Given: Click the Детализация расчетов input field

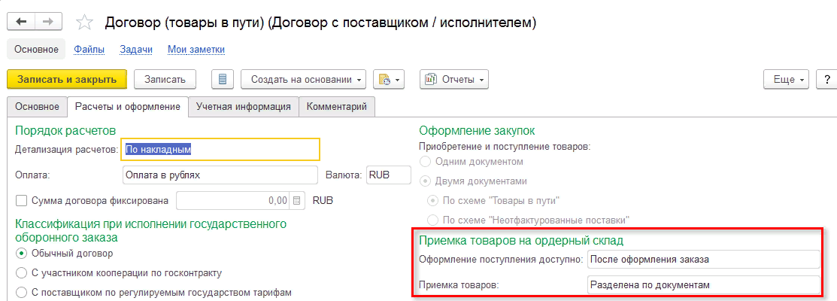Looking at the screenshot, I should [220, 150].
